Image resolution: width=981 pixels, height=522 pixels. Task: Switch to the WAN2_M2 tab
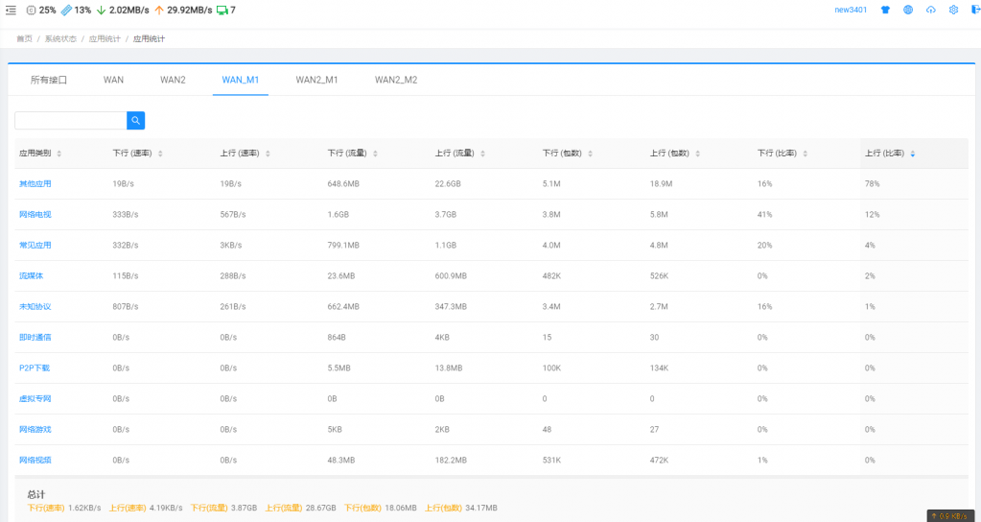coord(396,80)
